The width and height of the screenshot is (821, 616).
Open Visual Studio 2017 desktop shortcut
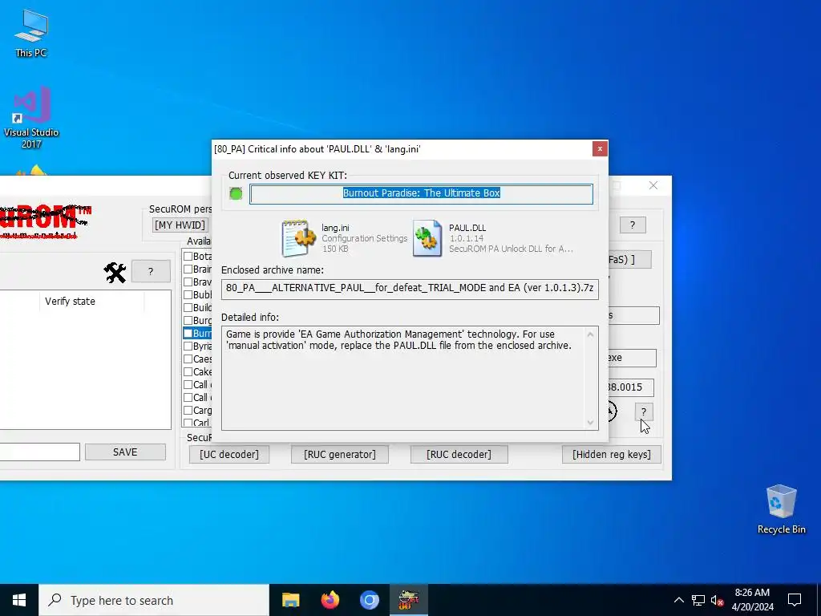[31, 117]
